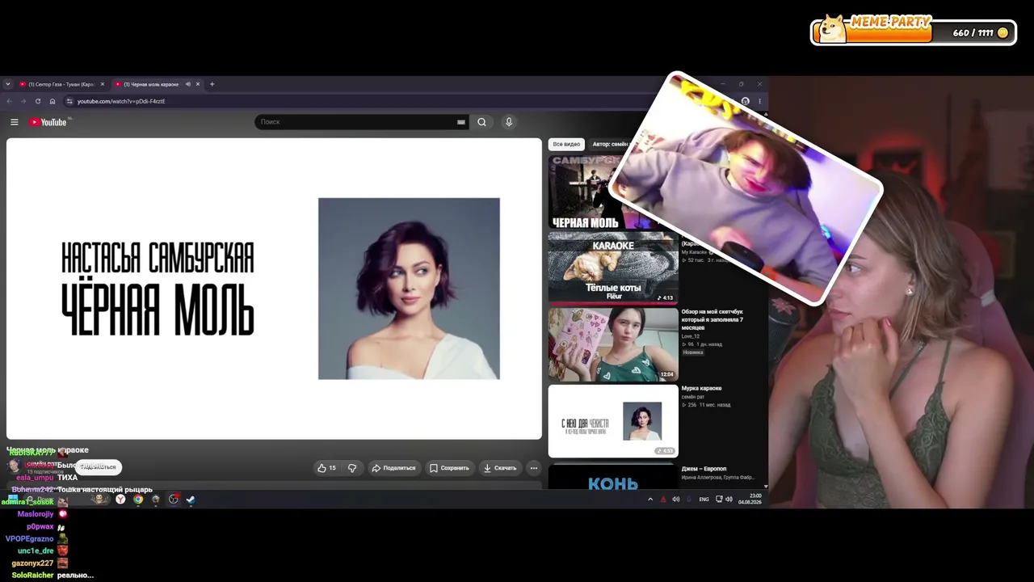Open Yandex browser in the taskbar
The height and width of the screenshot is (582, 1034).
(x=120, y=500)
